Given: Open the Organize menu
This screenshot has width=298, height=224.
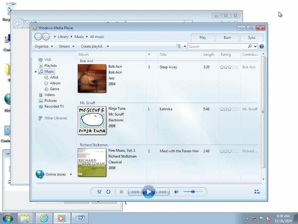Looking at the screenshot, I should (44, 46).
